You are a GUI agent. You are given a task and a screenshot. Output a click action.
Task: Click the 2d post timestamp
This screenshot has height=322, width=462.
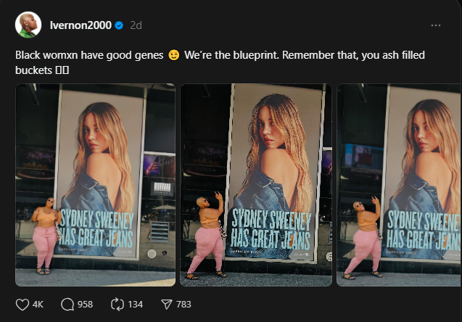tap(136, 25)
